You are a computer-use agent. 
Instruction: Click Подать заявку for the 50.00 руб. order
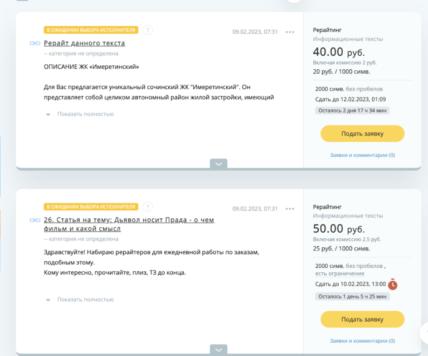click(x=362, y=319)
